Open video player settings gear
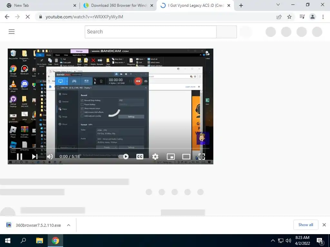 (x=155, y=157)
